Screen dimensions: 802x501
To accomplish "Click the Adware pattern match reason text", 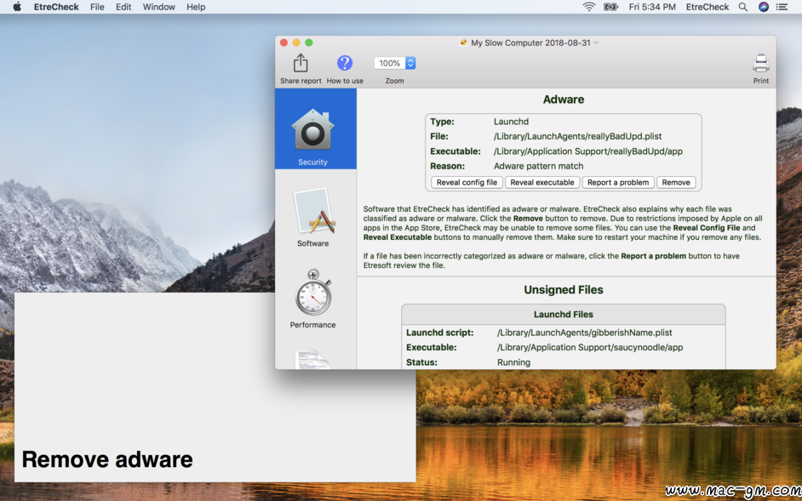I will tap(539, 166).
